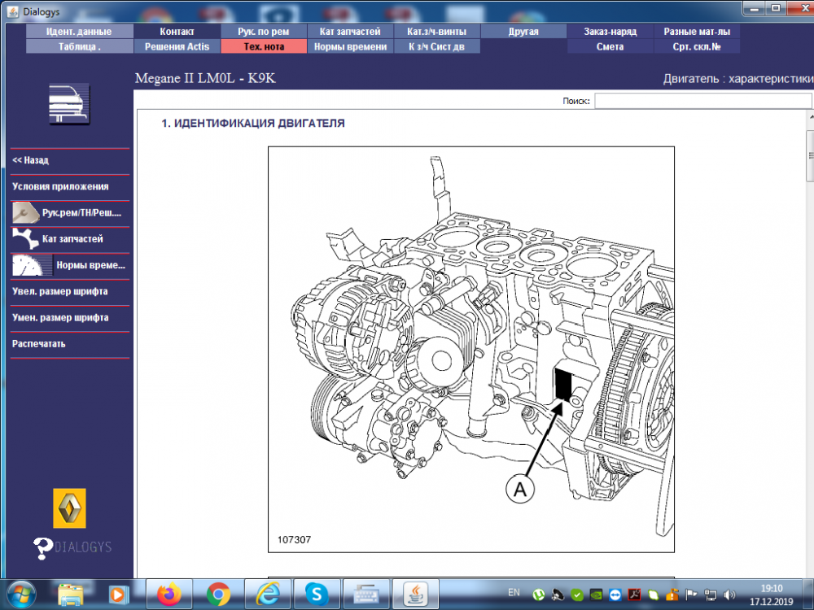This screenshot has width=814, height=610.
Task: Print the page with Распечатать
Action: click(39, 343)
